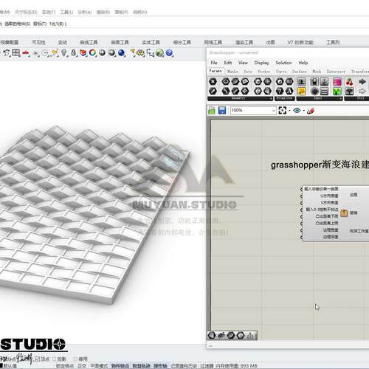Toggle the 顶点 osnap checkbox
The image size is (369, 369).
tap(37, 359)
